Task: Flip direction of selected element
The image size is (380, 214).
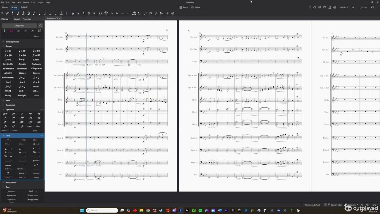Action: point(139,13)
